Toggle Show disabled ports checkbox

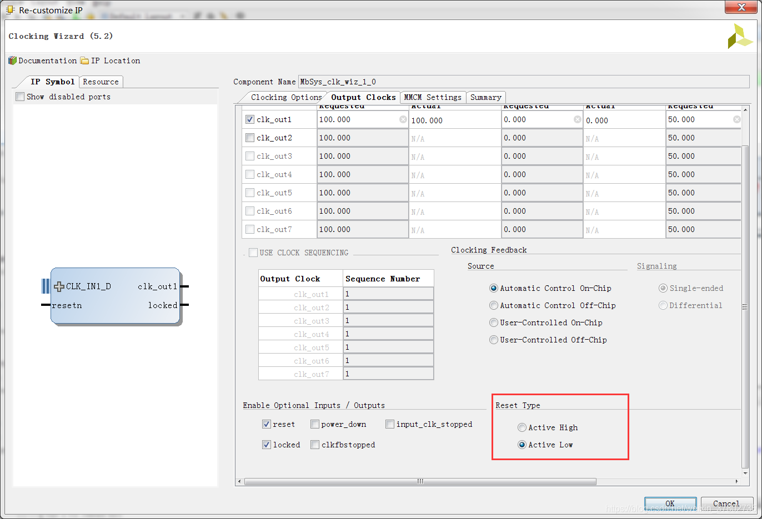(20, 97)
